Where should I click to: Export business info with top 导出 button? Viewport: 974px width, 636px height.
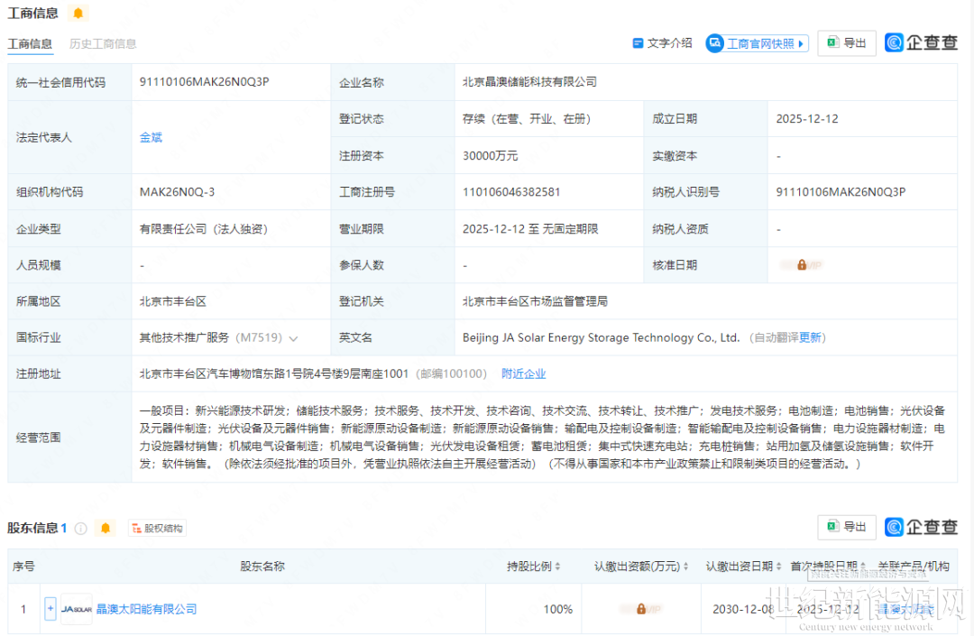point(846,43)
